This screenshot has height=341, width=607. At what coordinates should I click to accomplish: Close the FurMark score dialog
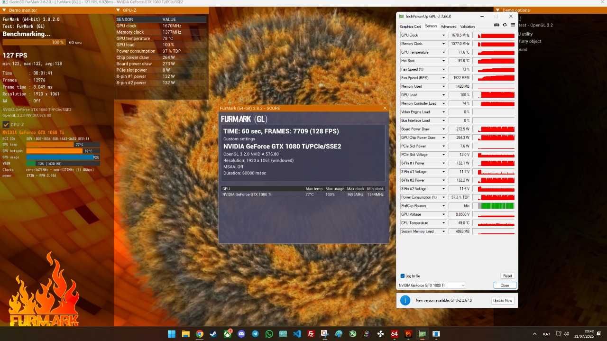pyautogui.click(x=385, y=108)
